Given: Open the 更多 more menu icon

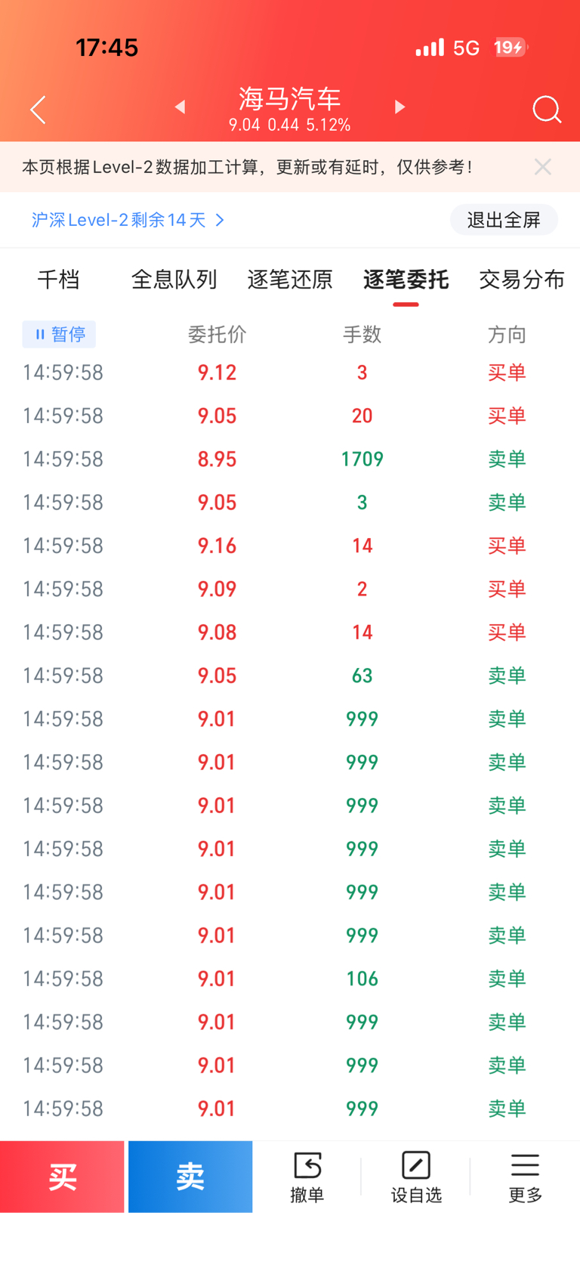Looking at the screenshot, I should coord(525,1177).
